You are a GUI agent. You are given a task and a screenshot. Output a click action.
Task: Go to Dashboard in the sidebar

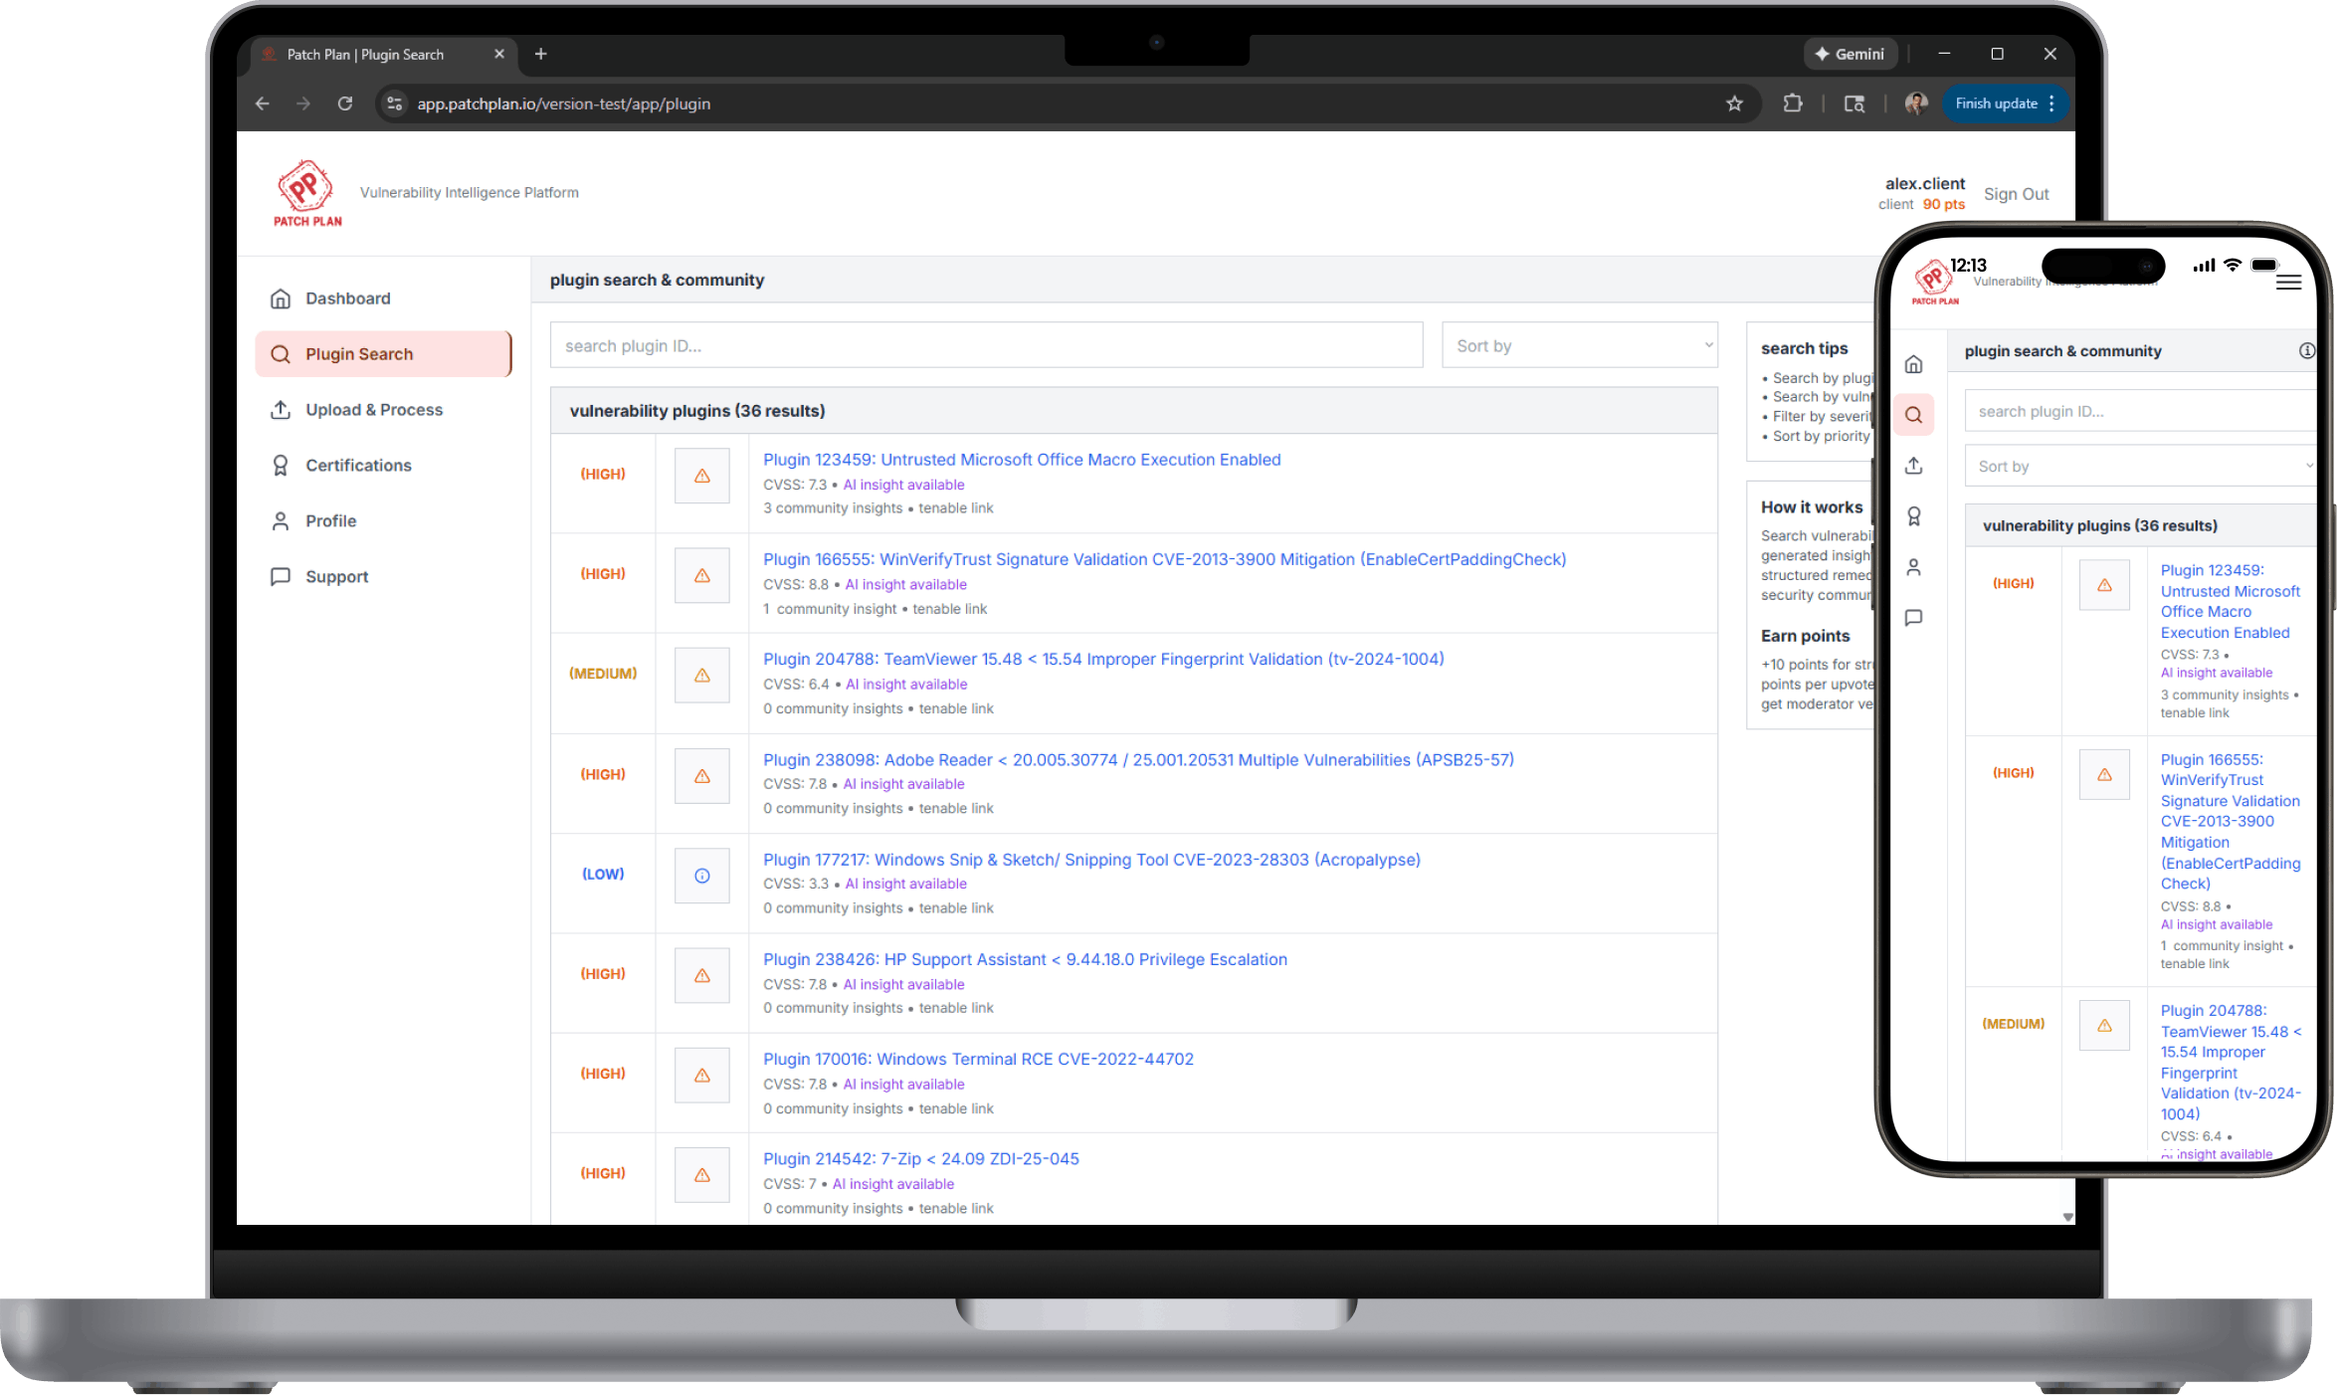click(347, 299)
